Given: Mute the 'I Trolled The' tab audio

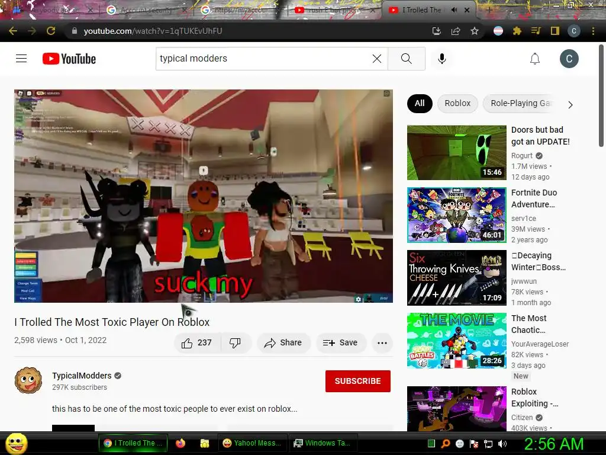Looking at the screenshot, I should (454, 10).
